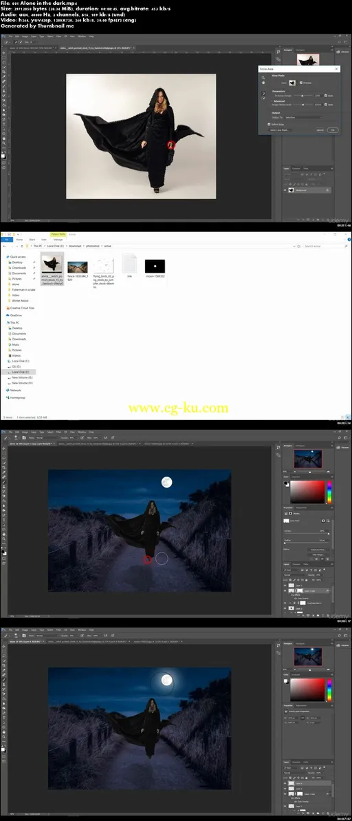Switch to Channels tab in first Photoshop frame
This screenshot has height=821, width=352.
[x=296, y=169]
